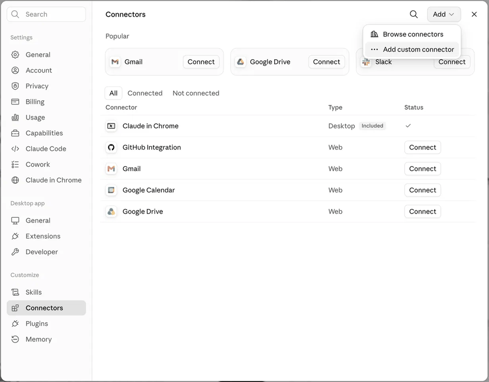489x382 pixels.
Task: Select Cowork in the sidebar
Action: 46,165
